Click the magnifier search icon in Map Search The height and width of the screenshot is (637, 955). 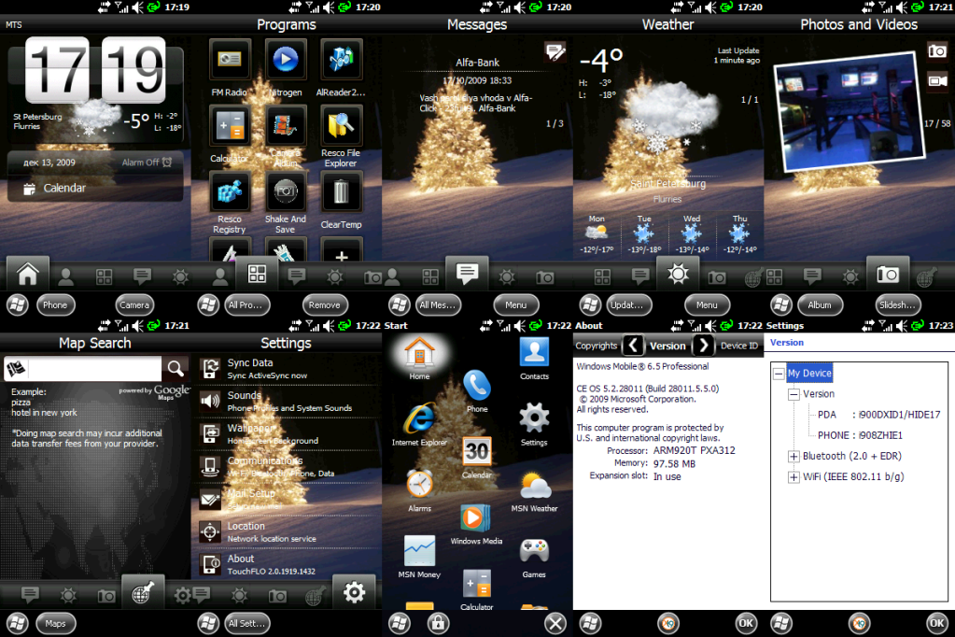coord(176,368)
